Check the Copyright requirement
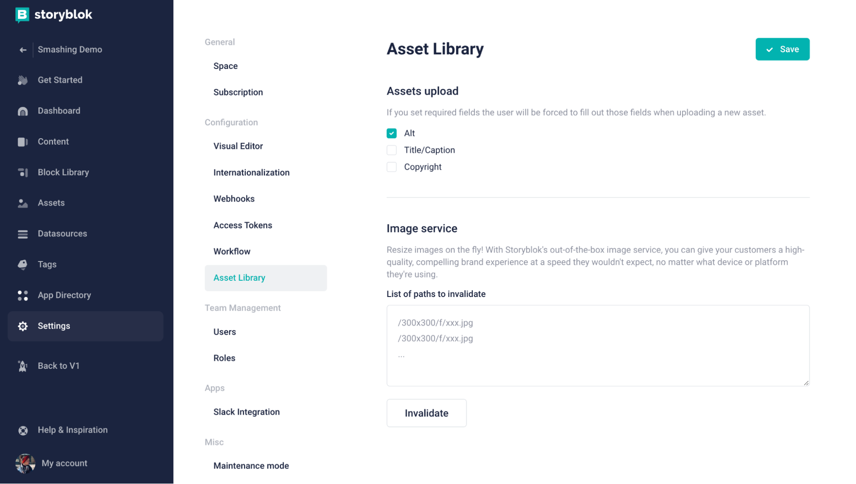The width and height of the screenshot is (856, 484). [391, 167]
